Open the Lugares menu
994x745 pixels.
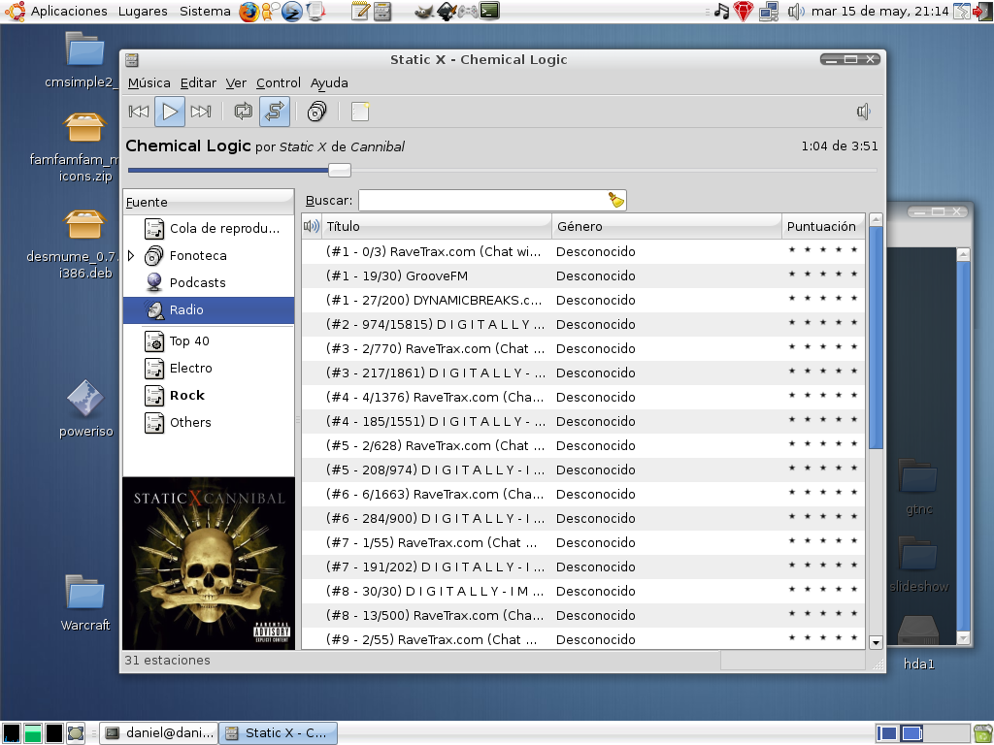tap(143, 11)
